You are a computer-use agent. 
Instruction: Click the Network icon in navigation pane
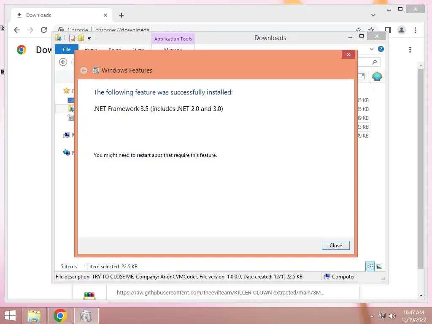66,152
